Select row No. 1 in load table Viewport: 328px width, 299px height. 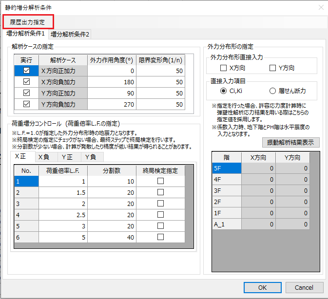click(26, 181)
